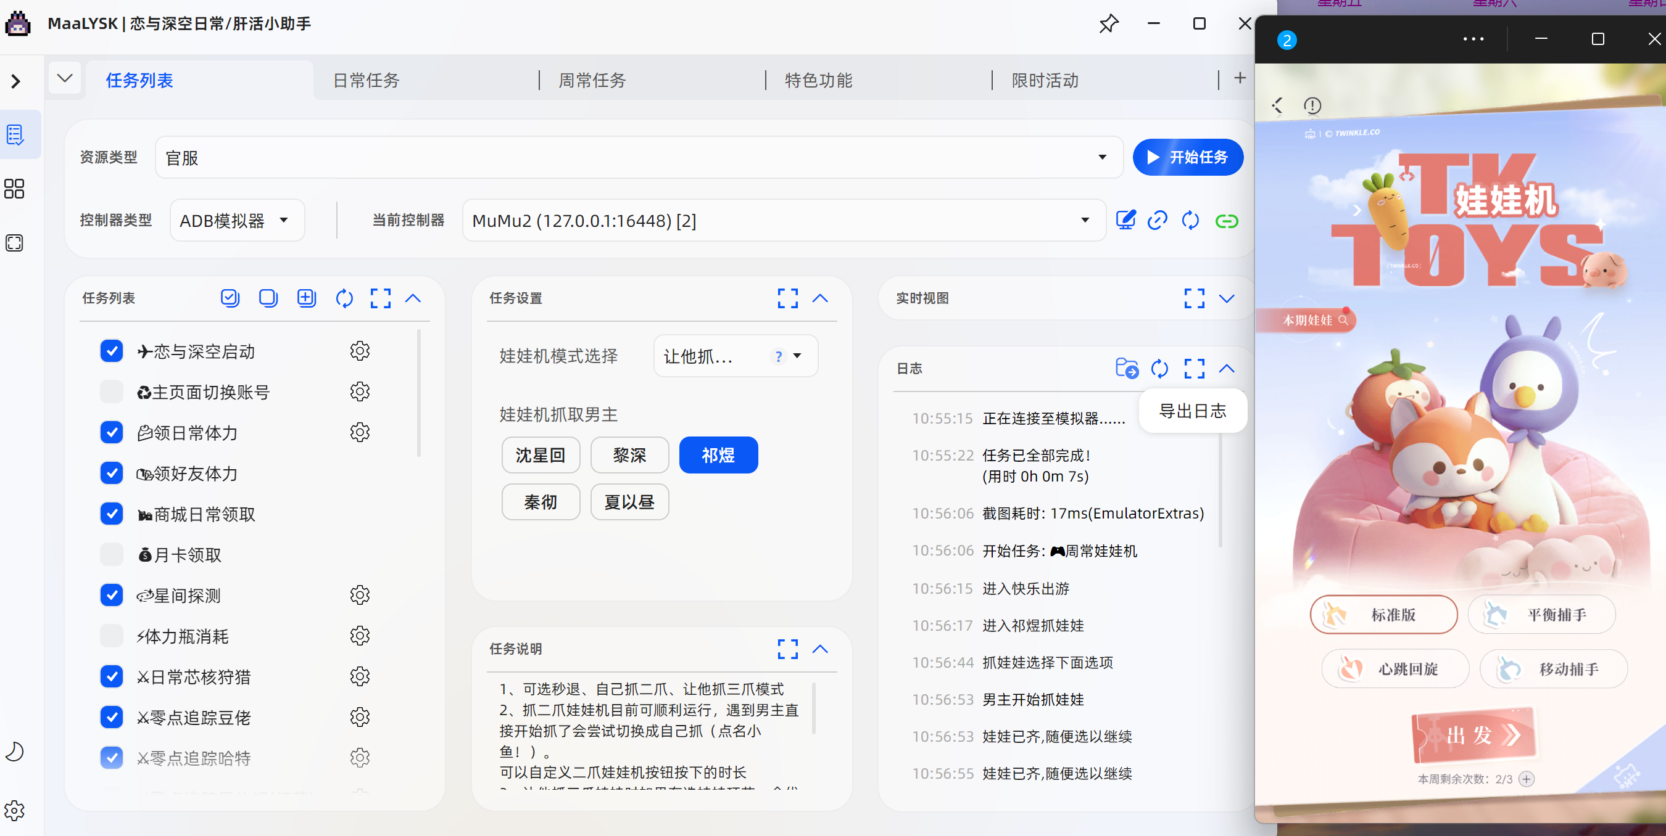Switch to 周常任务 tab
1666x836 pixels.
pyautogui.click(x=592, y=80)
